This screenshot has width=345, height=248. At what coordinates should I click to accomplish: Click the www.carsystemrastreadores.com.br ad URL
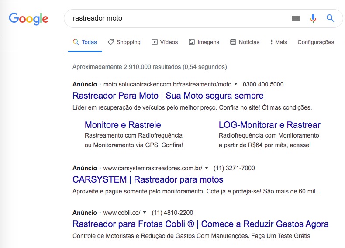click(153, 168)
